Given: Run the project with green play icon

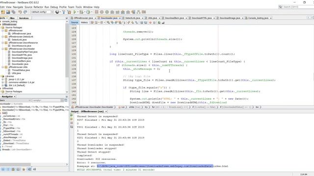Looking at the screenshot, I should tap(75, 12).
